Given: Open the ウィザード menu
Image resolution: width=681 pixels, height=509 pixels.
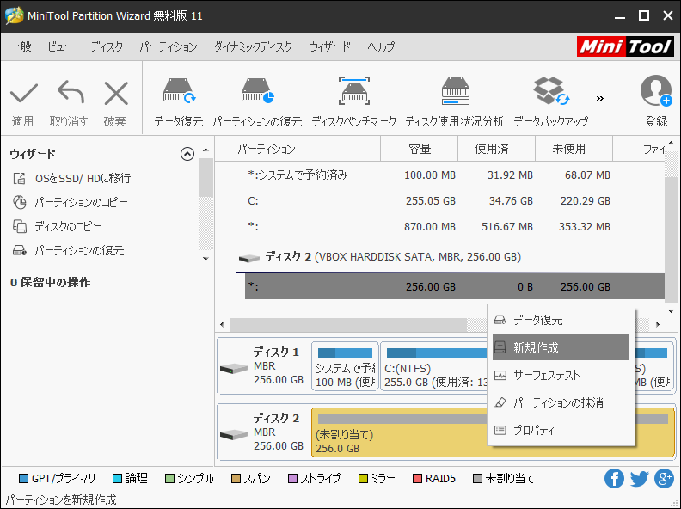Looking at the screenshot, I should coord(329,46).
